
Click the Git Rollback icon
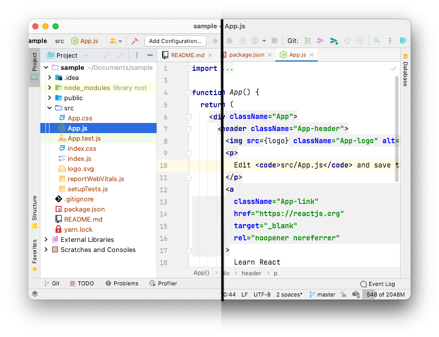coord(360,40)
